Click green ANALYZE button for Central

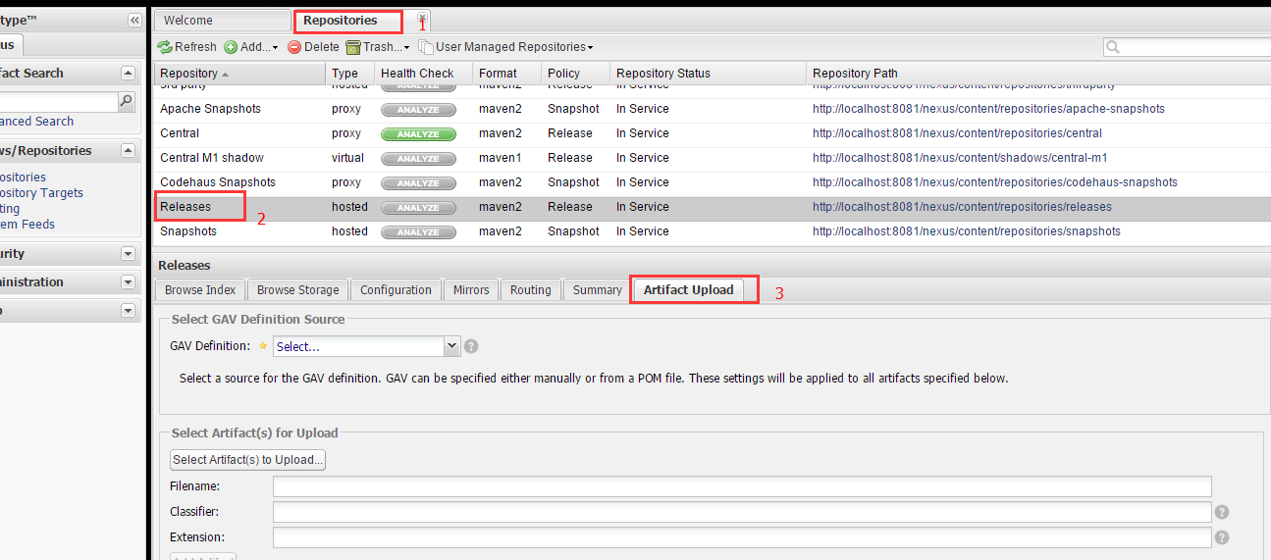(418, 134)
